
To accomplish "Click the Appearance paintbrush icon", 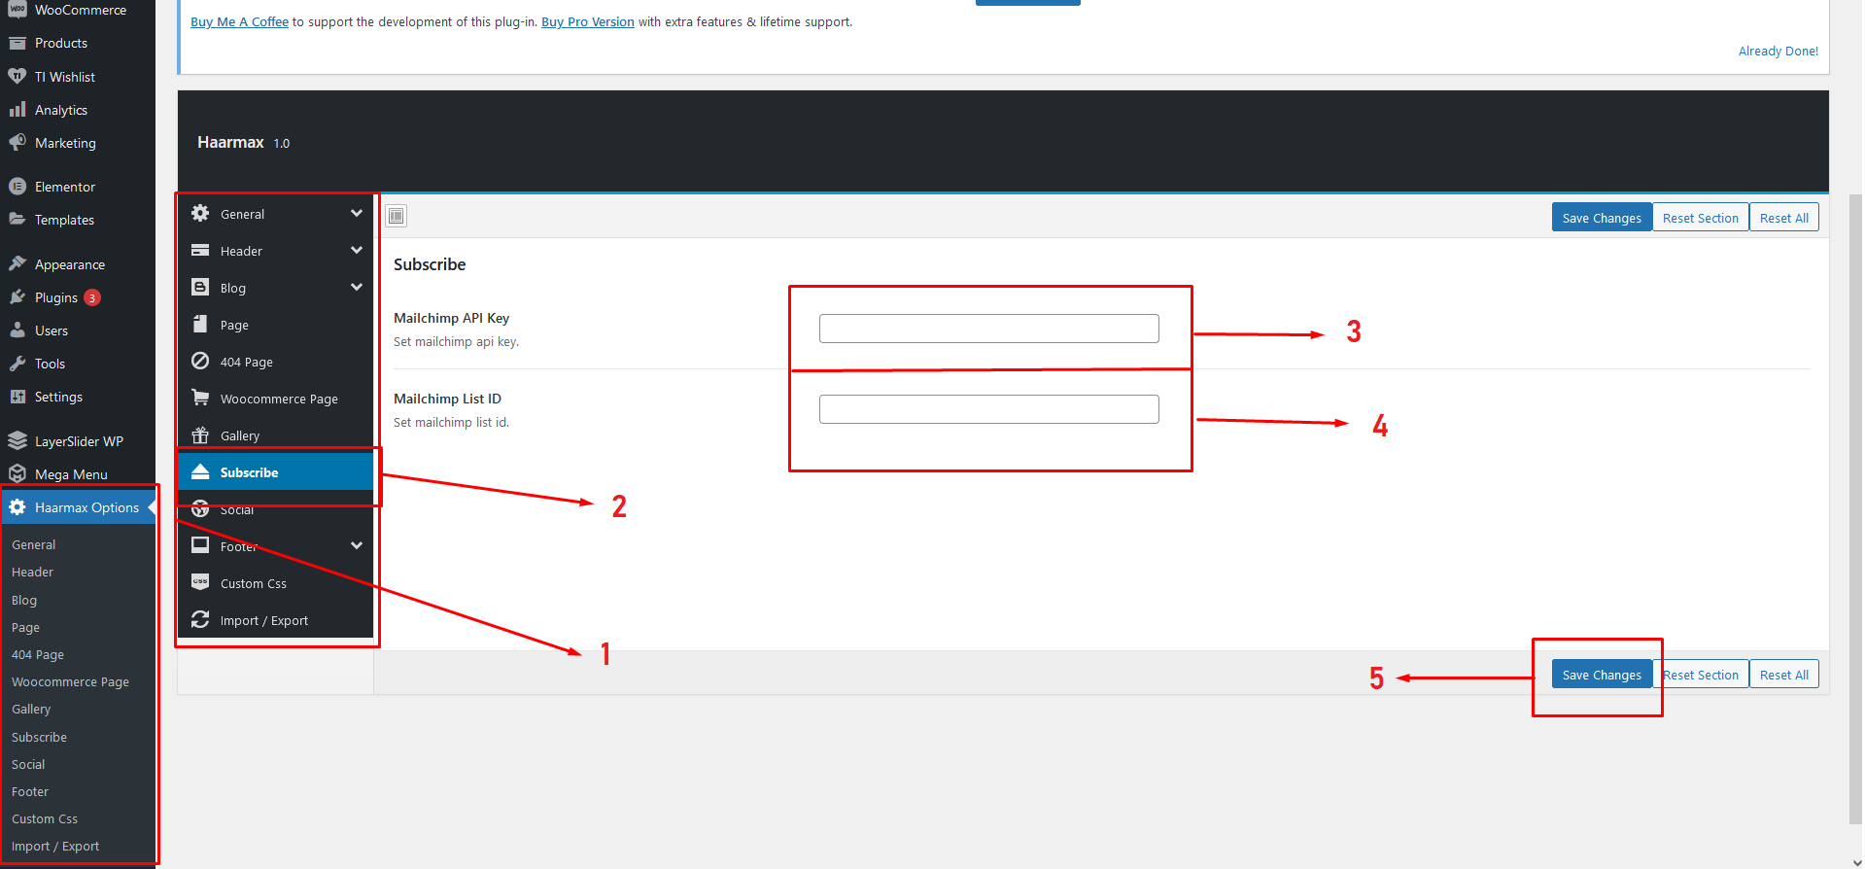I will point(17,263).
